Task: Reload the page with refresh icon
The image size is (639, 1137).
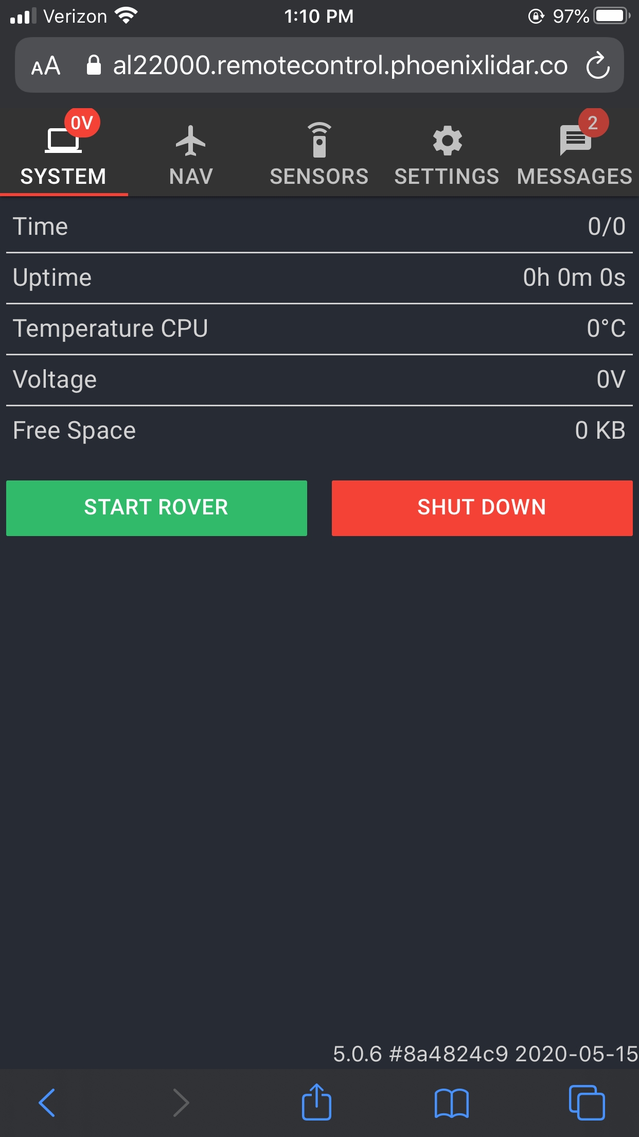Action: click(598, 66)
